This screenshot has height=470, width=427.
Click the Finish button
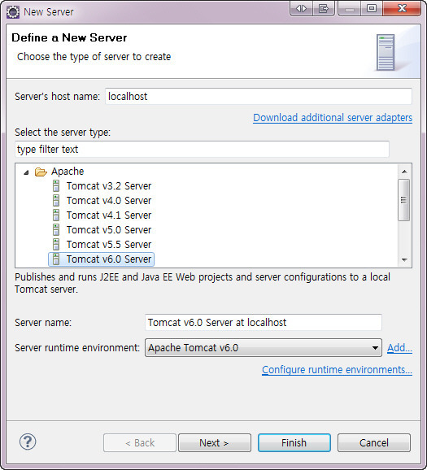(294, 442)
